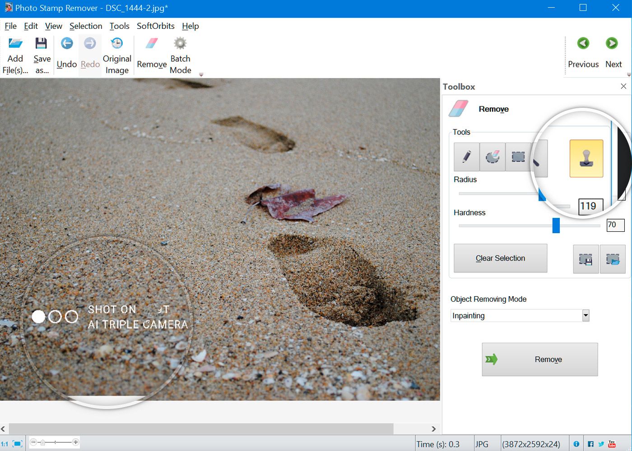The height and width of the screenshot is (451, 632).
Task: Activate the highlighted clone stamp tool
Action: tap(586, 158)
